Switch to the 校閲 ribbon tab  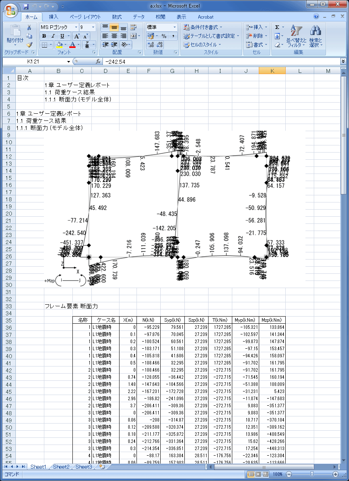(x=160, y=17)
